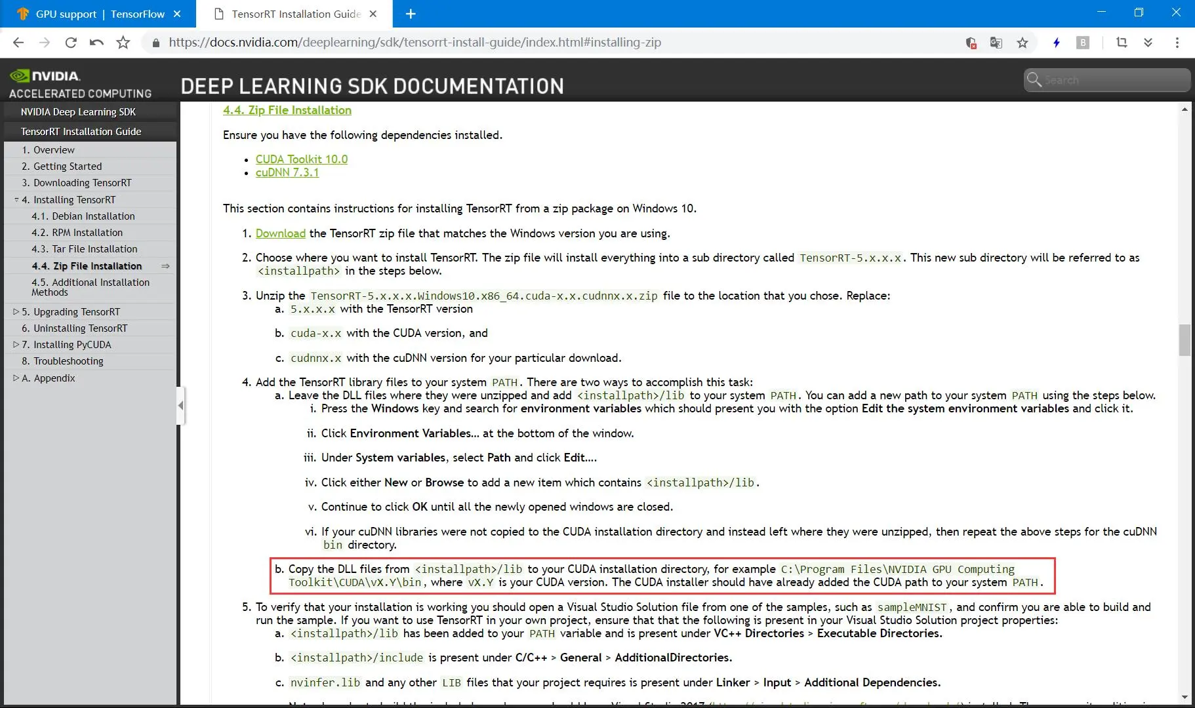Image resolution: width=1195 pixels, height=708 pixels.
Task: Open the browser three-dot menu
Action: click(x=1177, y=43)
